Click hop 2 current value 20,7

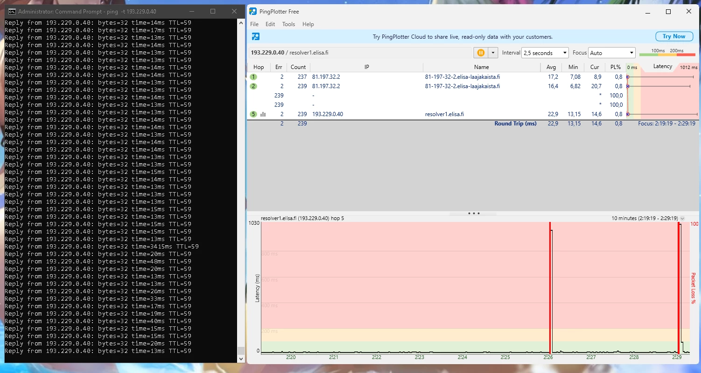pyautogui.click(x=596, y=86)
